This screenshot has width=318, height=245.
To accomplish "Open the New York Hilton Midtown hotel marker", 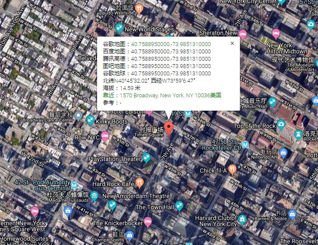I will click(x=276, y=34).
